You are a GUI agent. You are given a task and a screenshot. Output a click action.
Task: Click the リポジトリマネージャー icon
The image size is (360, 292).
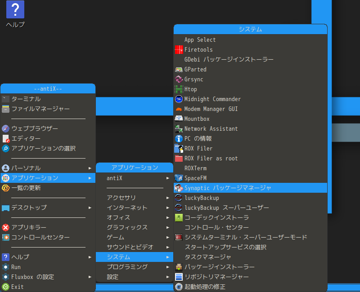(x=179, y=277)
